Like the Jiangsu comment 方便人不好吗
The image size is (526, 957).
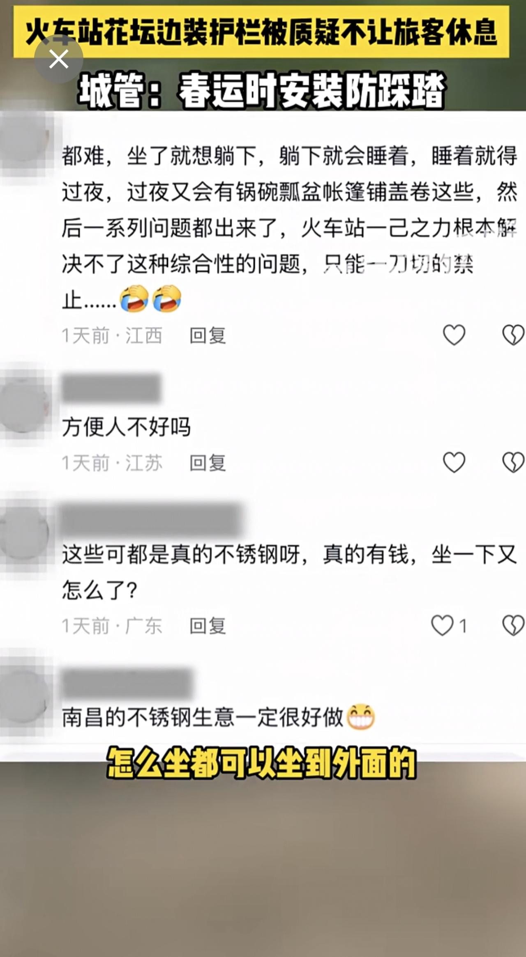(454, 462)
